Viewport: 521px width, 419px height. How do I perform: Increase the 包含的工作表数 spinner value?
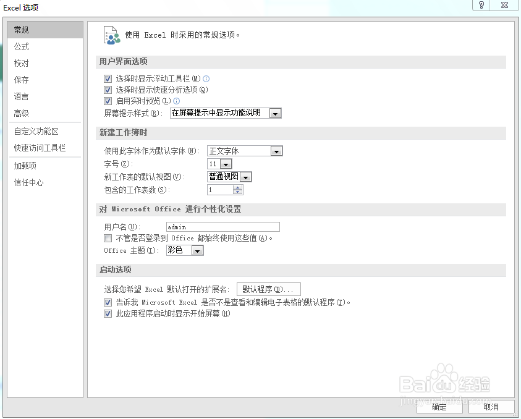tap(237, 188)
